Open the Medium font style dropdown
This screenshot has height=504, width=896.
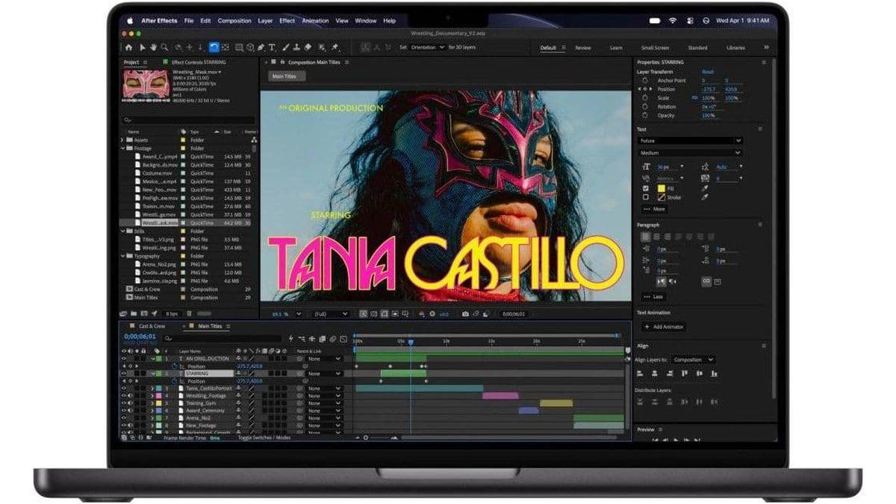pyautogui.click(x=690, y=153)
